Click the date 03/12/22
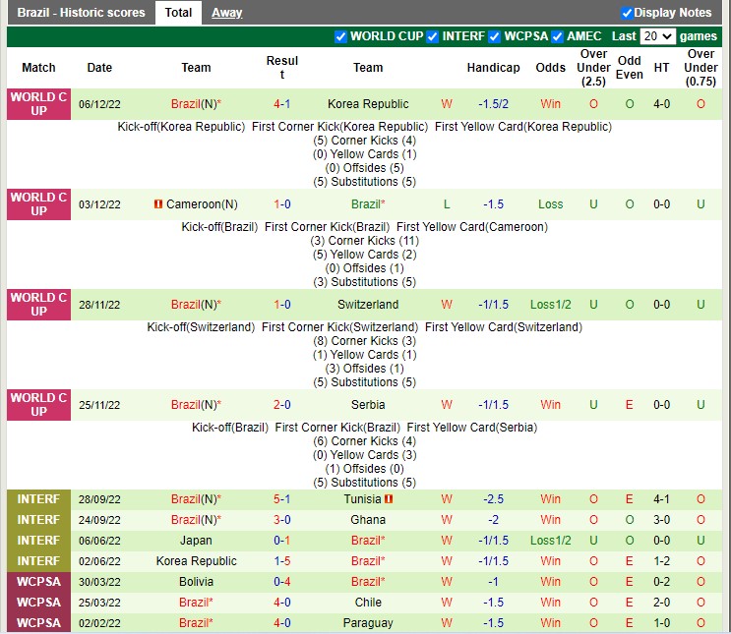The image size is (731, 634). point(99,204)
